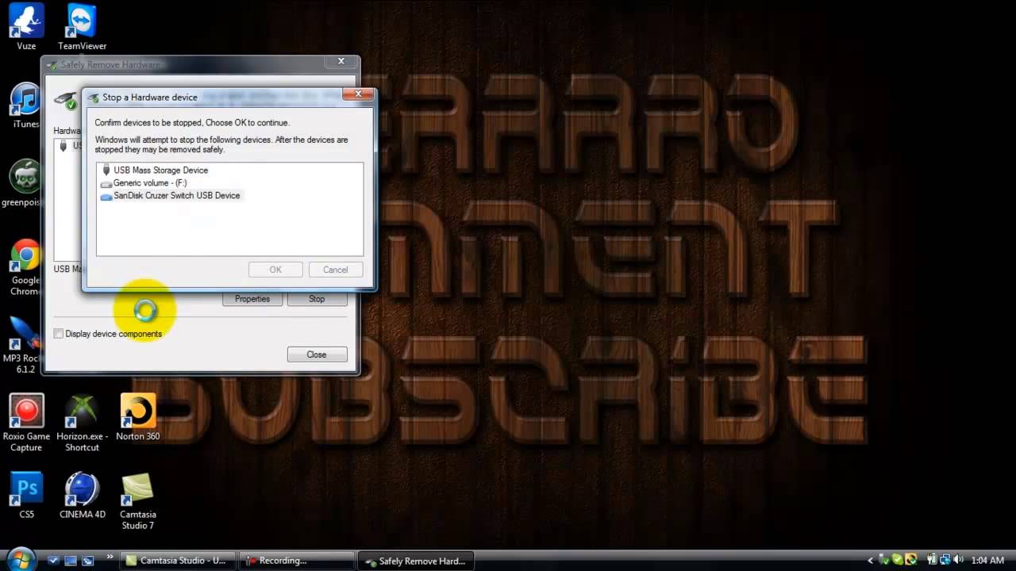
Task: Open the Norton 360 desktop icon
Action: pos(137,418)
